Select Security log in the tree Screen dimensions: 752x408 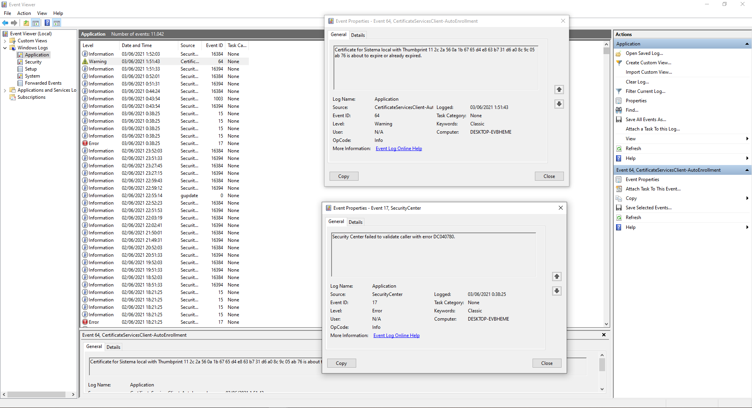pos(33,62)
